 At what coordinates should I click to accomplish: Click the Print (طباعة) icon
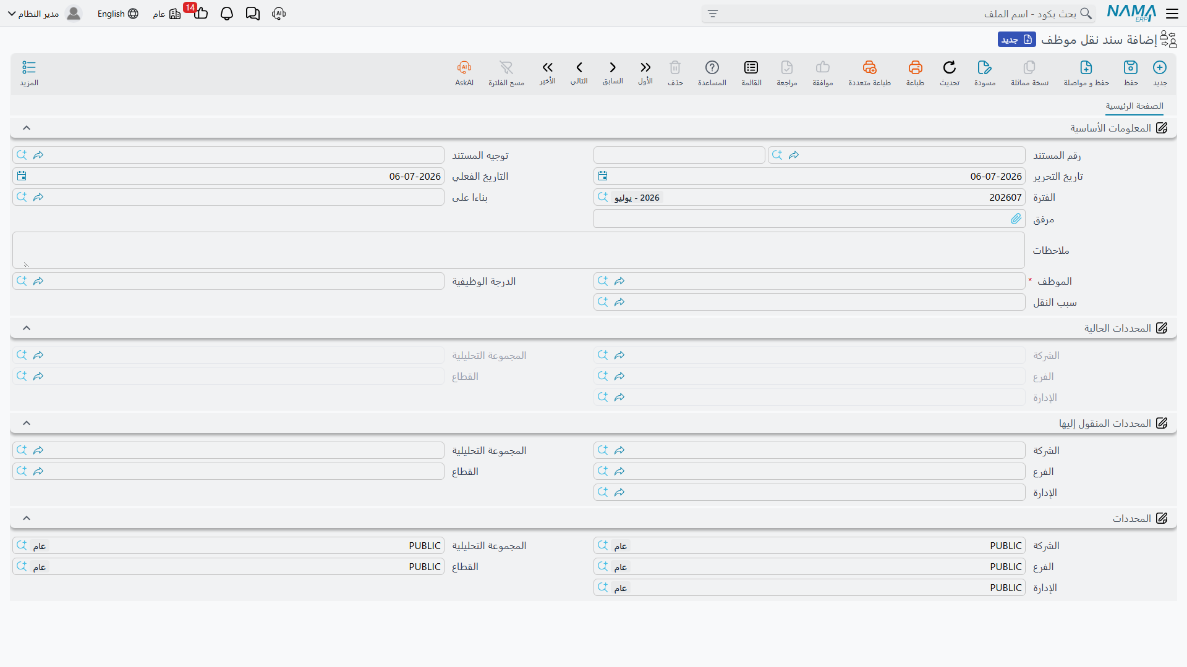click(915, 67)
